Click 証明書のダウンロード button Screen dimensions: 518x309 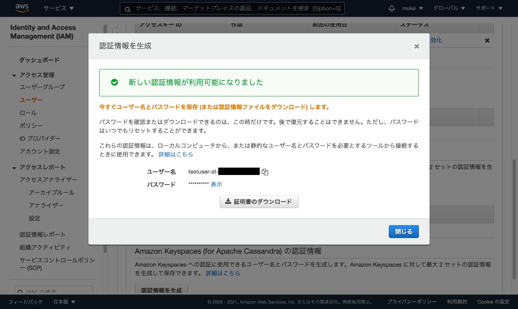(259, 202)
